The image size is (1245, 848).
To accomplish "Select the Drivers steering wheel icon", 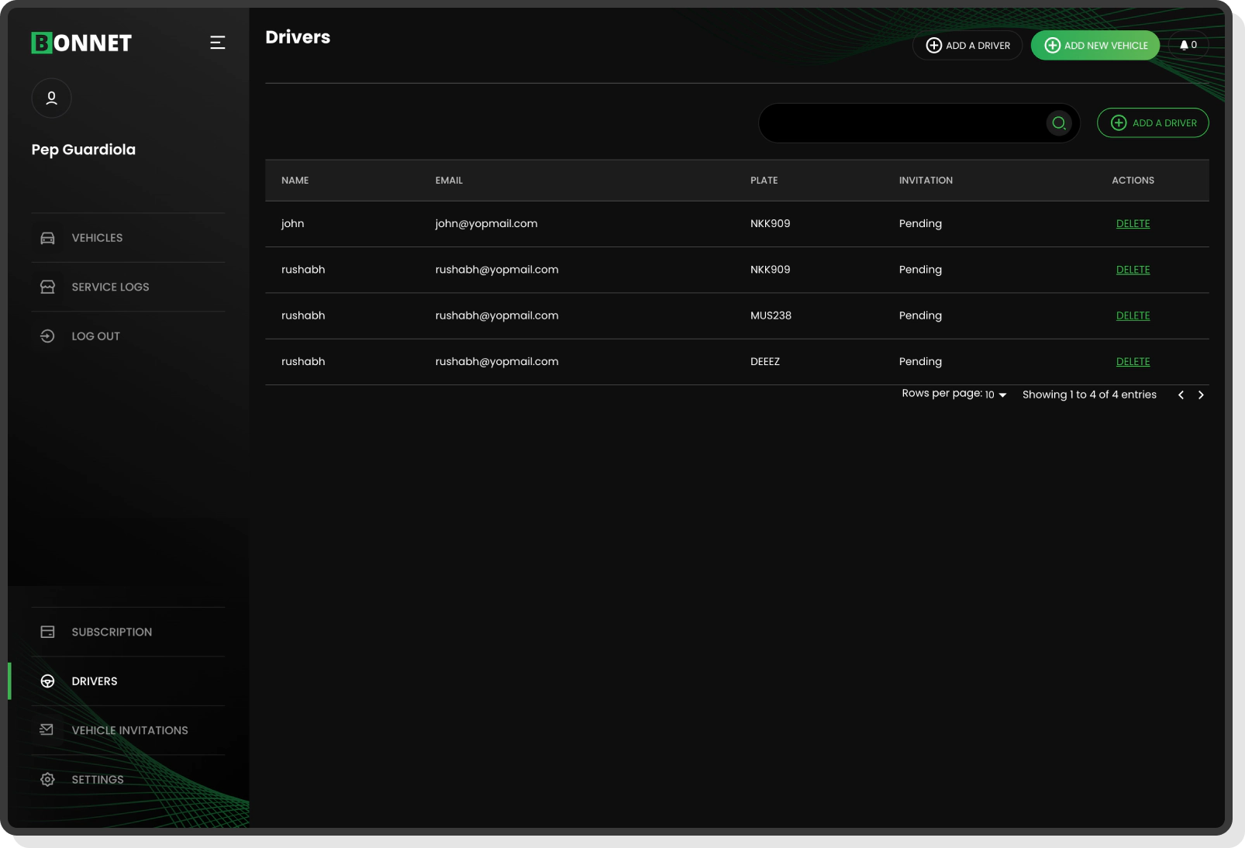I will tap(47, 681).
